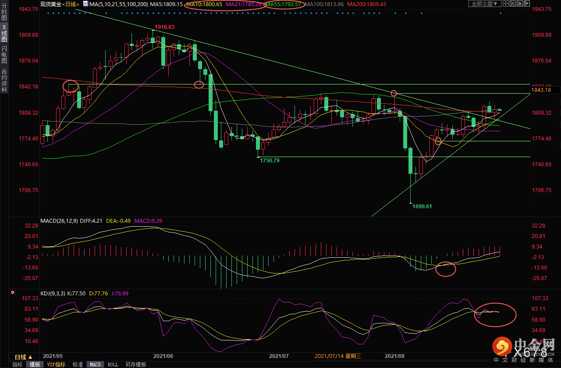Click the red sun icon beside KDJ

tap(13, 293)
